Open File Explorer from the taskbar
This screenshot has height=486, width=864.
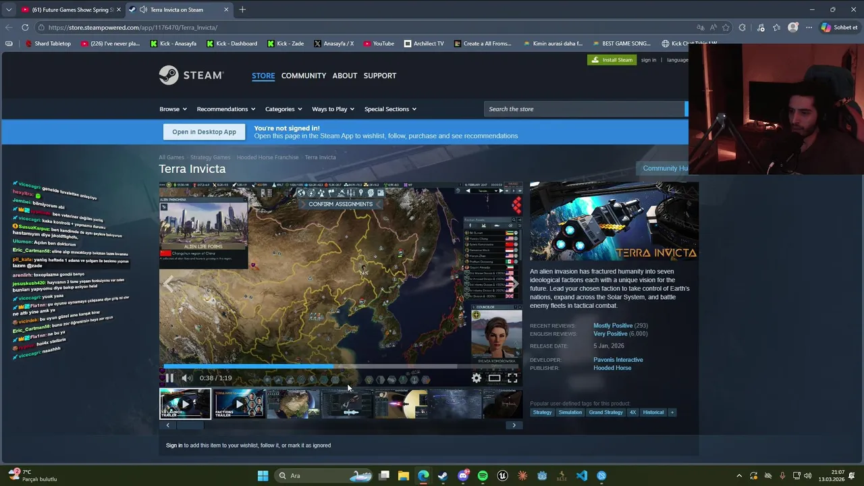click(403, 476)
